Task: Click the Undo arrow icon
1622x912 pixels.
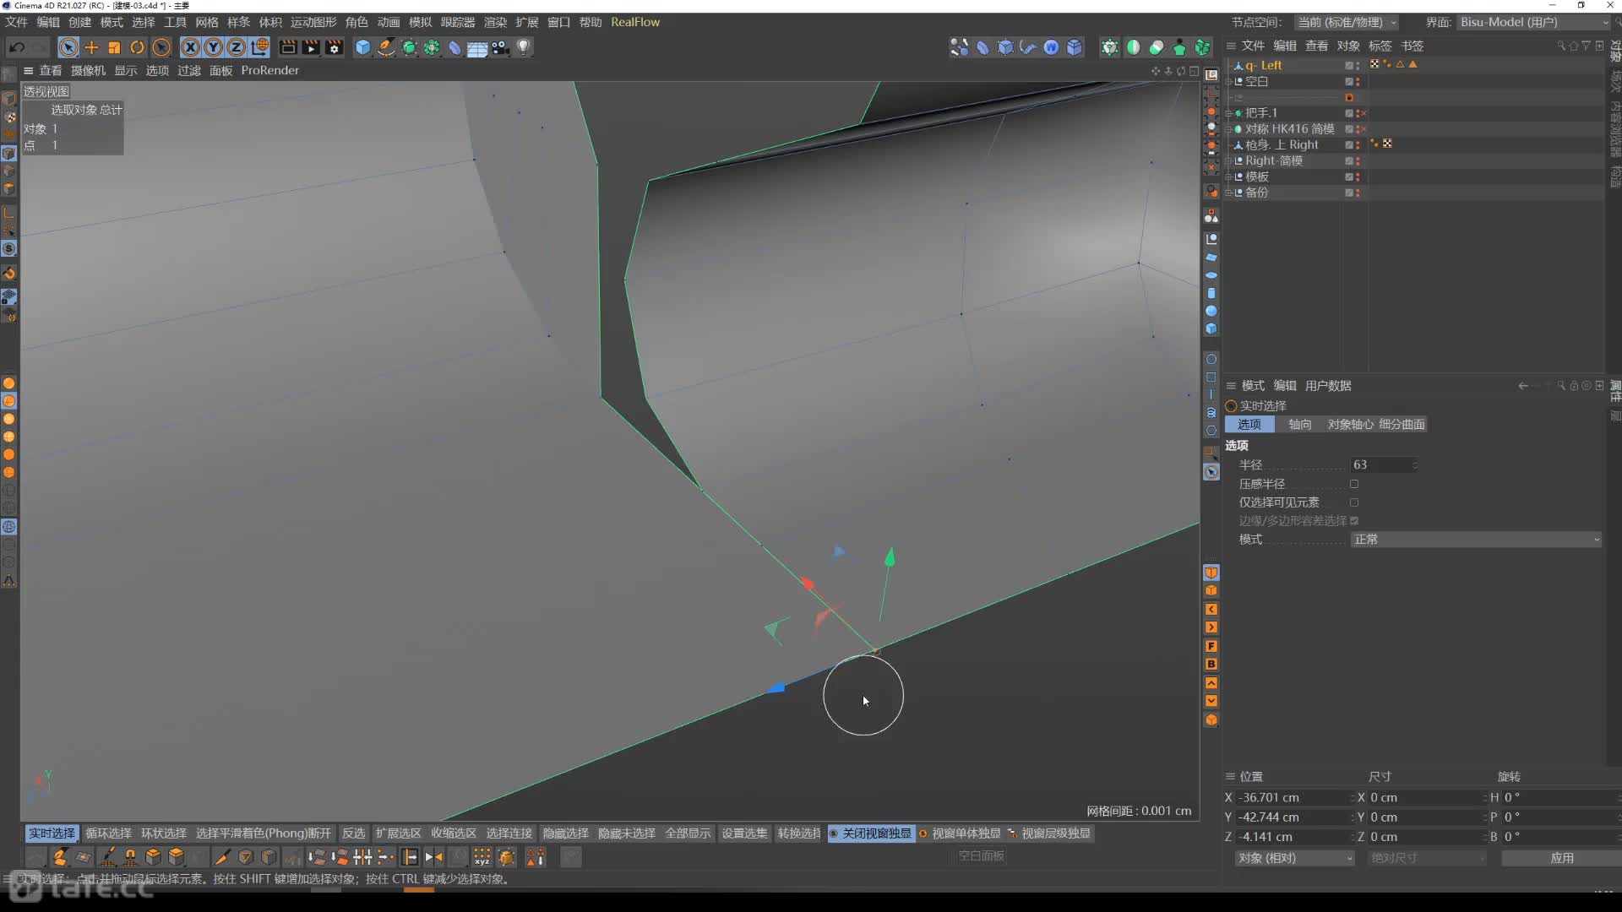Action: [17, 47]
